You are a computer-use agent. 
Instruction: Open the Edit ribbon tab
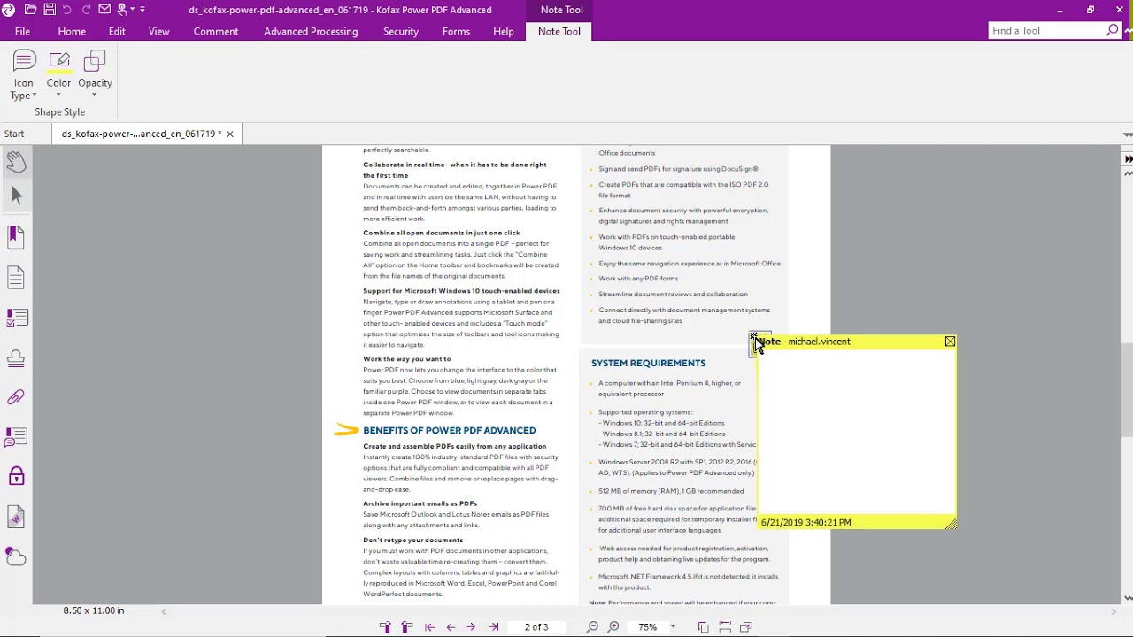pos(117,31)
